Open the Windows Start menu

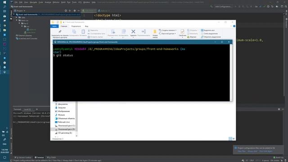(4, 2)
